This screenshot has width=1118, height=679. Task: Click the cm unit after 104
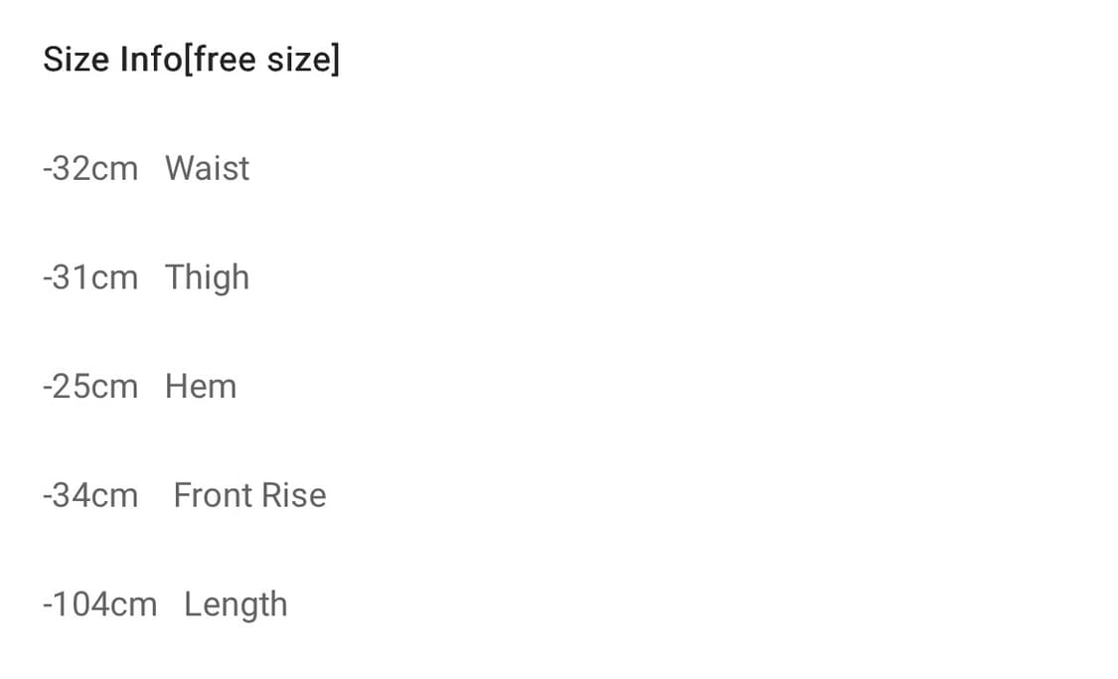[x=131, y=605]
